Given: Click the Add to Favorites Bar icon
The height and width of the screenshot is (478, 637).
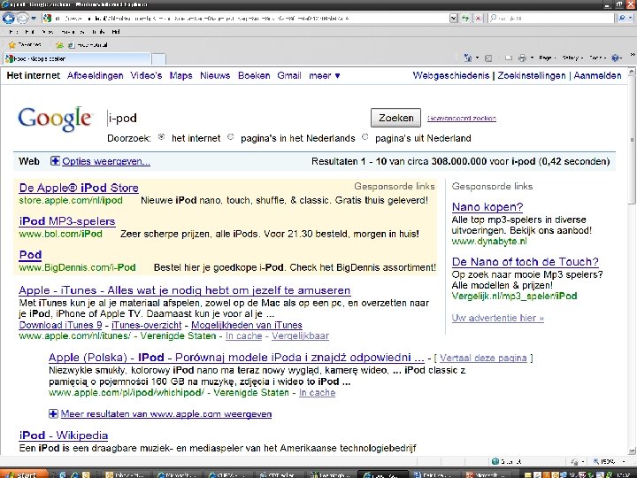Looking at the screenshot, I should (60, 45).
